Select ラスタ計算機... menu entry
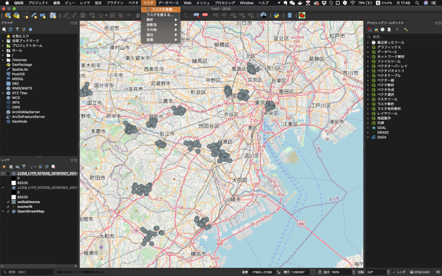Screen dimensions: 442x276 [161, 9]
